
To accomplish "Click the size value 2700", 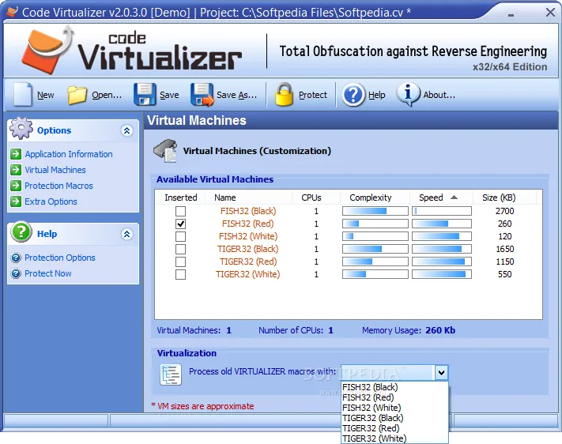I will (504, 211).
